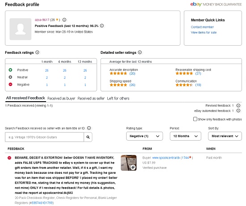Open the info icon next to Positive Feedback percentage
The image size is (246, 206).
point(102,26)
